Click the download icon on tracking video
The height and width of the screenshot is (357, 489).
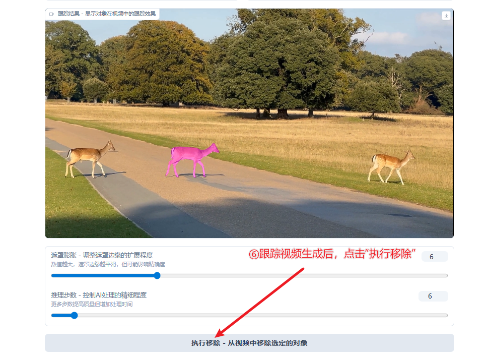pyautogui.click(x=446, y=16)
